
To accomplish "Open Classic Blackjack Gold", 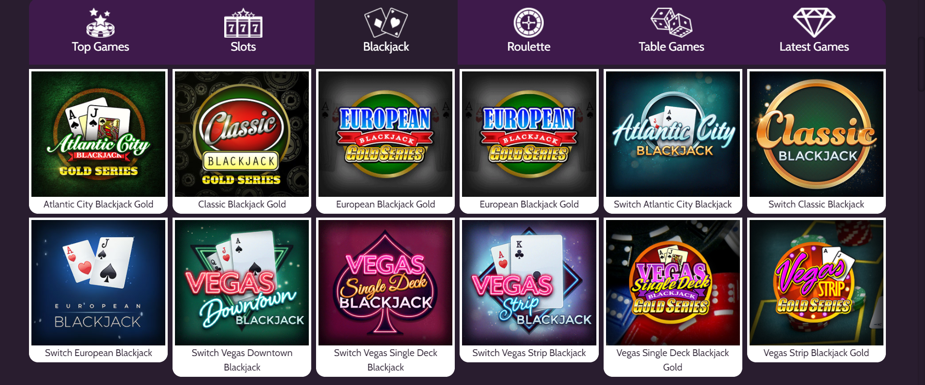I will pos(241,135).
